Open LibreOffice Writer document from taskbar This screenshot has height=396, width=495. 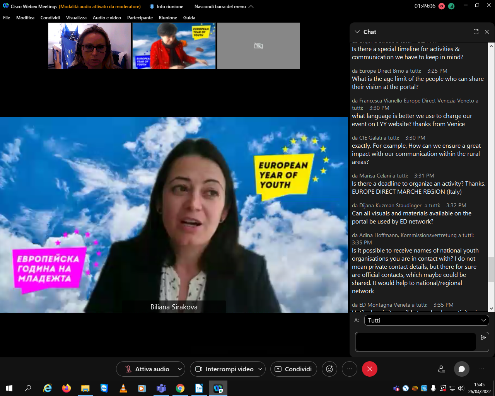(199, 388)
